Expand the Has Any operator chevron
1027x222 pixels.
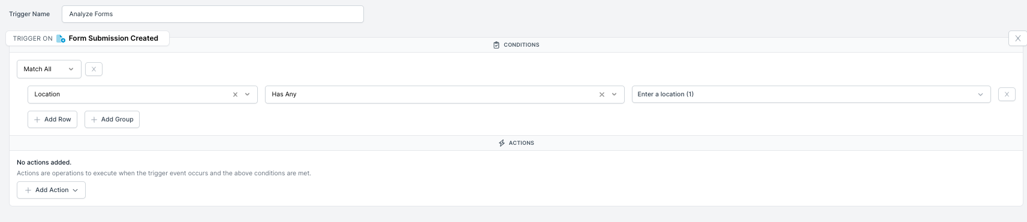click(614, 95)
